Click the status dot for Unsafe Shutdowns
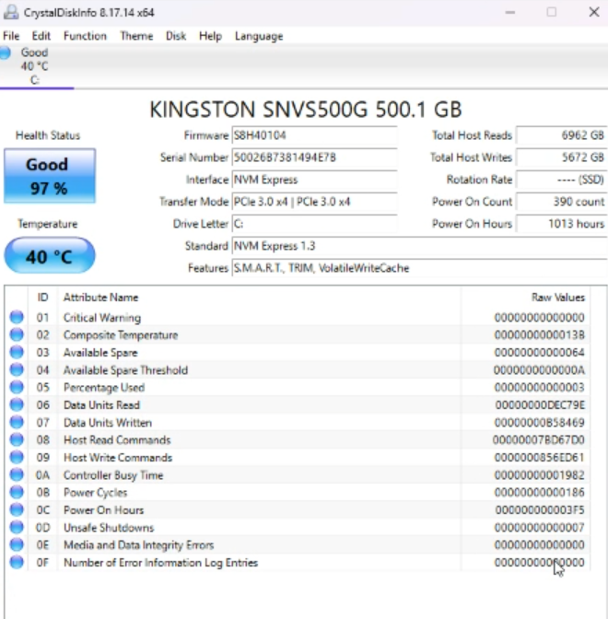This screenshot has width=608, height=619. point(17,527)
